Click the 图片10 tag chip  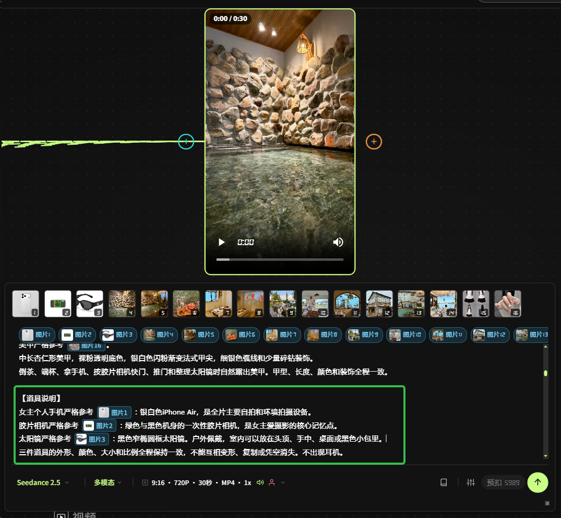pyautogui.click(x=405, y=335)
